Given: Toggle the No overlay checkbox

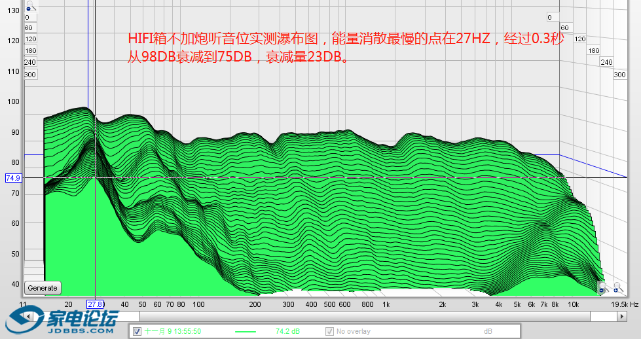Looking at the screenshot, I should [x=329, y=332].
